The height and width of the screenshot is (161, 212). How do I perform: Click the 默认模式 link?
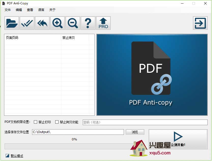(x=17, y=156)
